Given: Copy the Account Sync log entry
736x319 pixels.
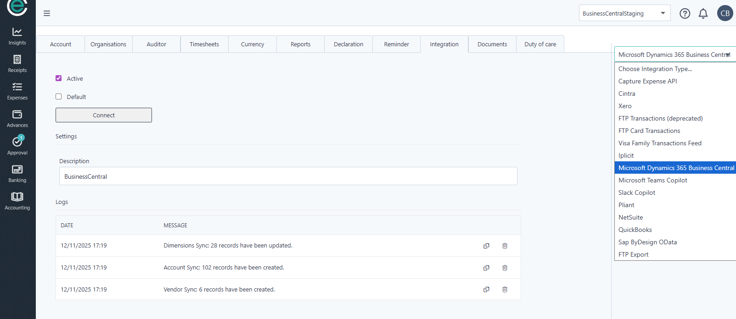Looking at the screenshot, I should [486, 268].
